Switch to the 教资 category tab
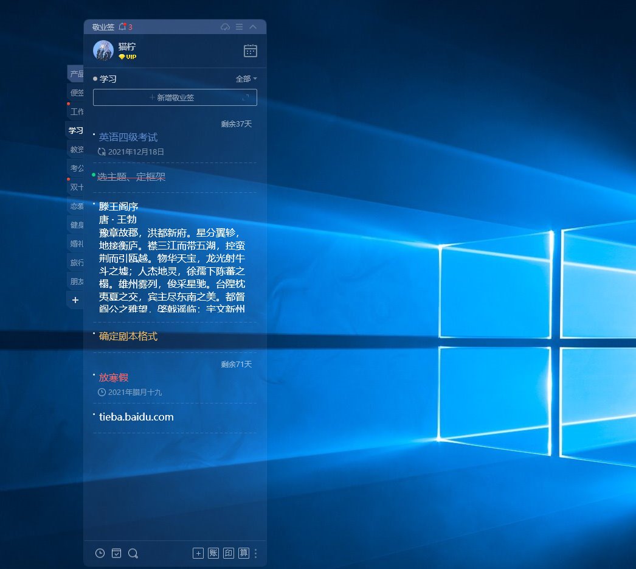This screenshot has width=636, height=569. pos(76,149)
